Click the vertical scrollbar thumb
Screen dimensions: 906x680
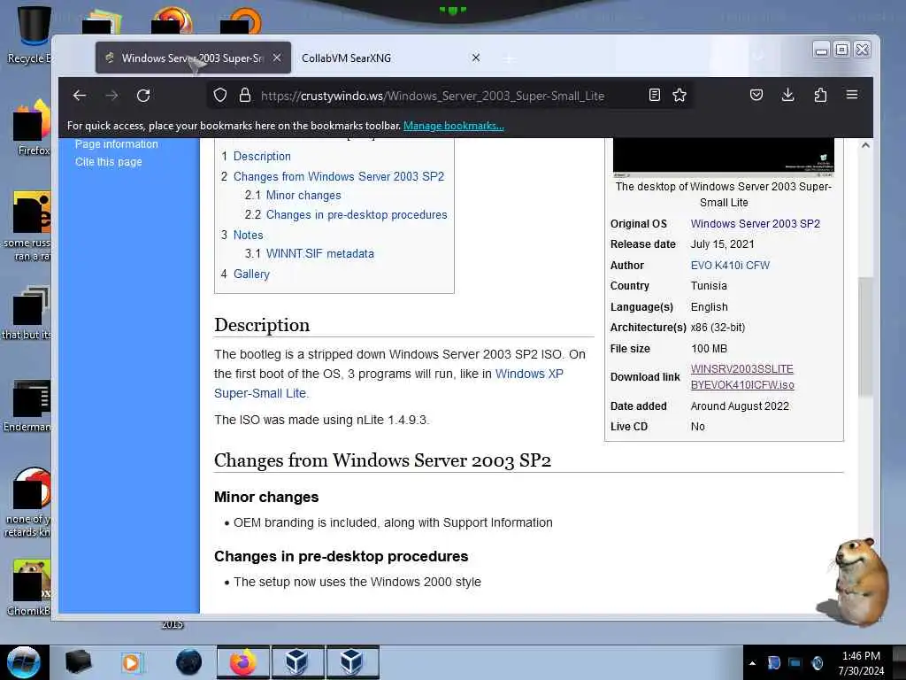point(865,336)
